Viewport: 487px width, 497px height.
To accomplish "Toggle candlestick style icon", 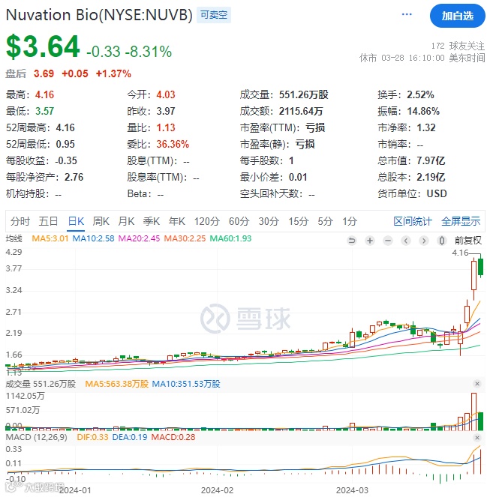I will [x=442, y=241].
